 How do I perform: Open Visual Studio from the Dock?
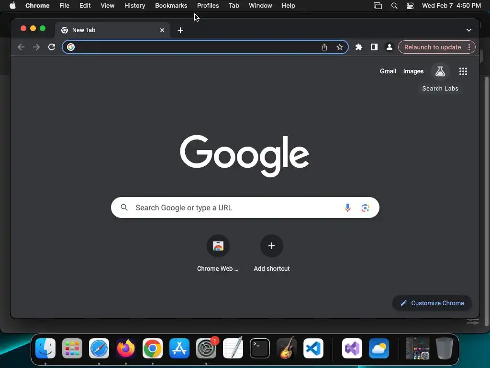(x=352, y=348)
